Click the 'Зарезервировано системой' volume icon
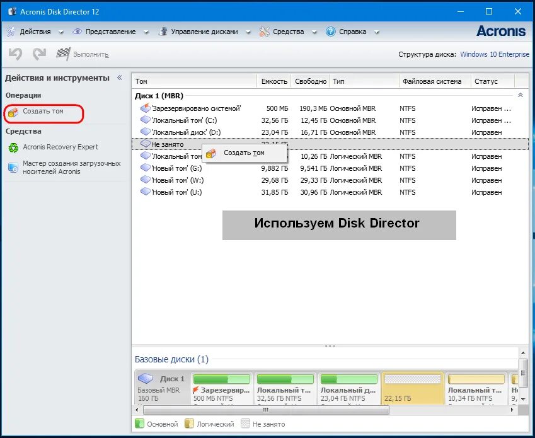 pos(146,108)
